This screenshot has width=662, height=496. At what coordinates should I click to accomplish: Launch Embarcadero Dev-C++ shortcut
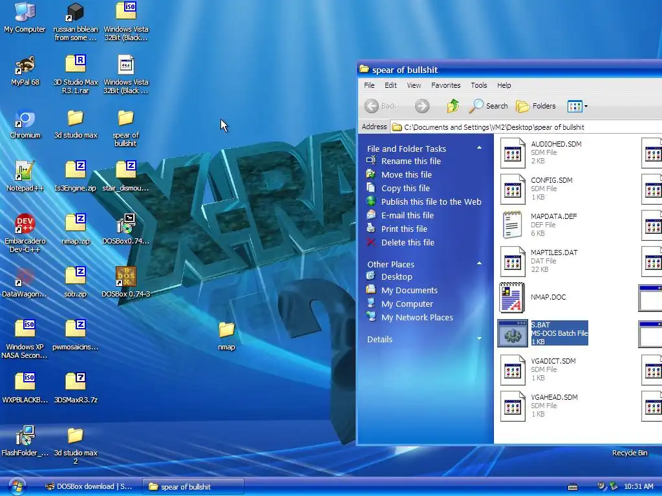(25, 233)
